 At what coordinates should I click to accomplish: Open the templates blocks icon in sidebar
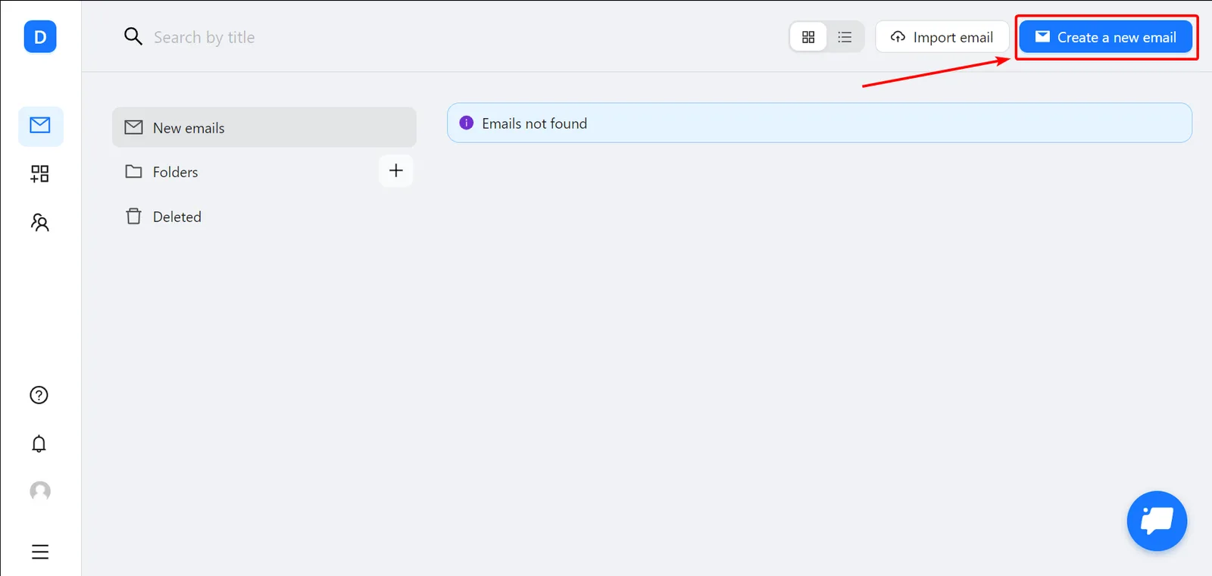point(40,174)
